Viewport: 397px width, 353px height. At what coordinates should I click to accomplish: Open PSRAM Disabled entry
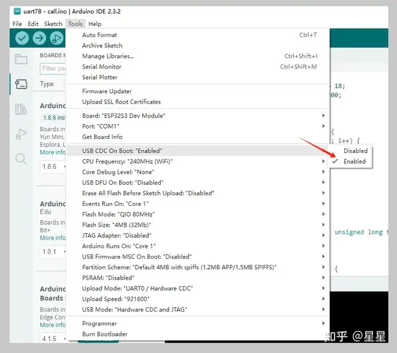pos(198,278)
